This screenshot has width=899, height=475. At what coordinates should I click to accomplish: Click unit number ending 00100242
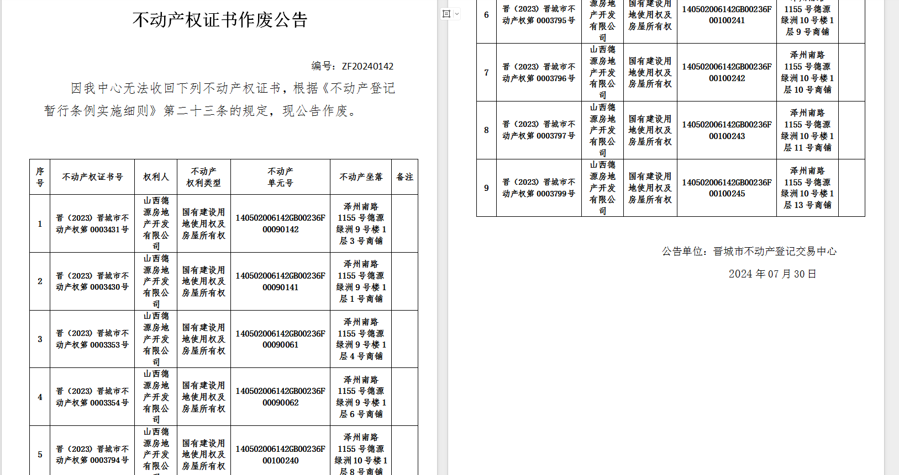point(727,72)
